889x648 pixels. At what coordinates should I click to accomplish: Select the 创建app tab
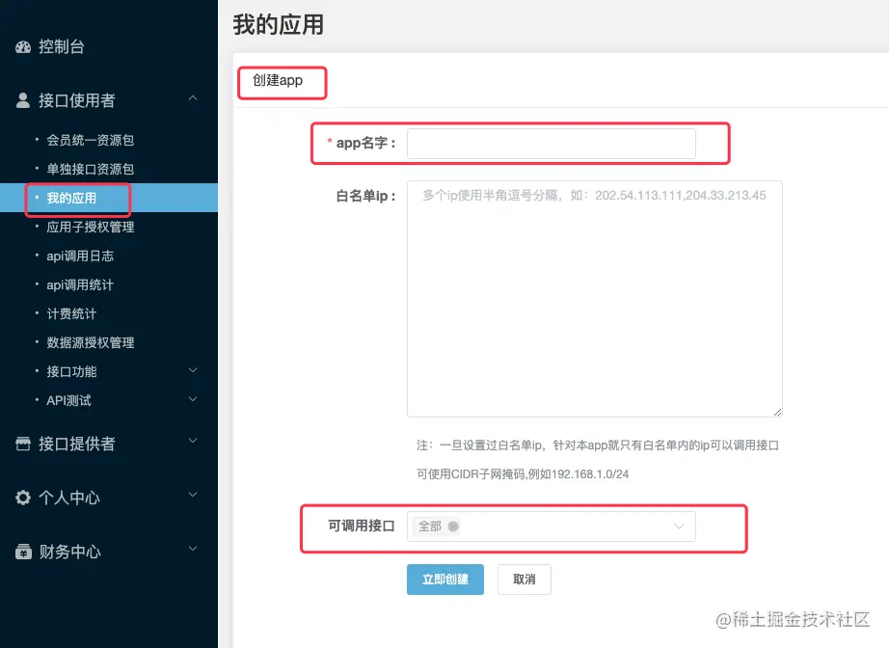pos(281,82)
